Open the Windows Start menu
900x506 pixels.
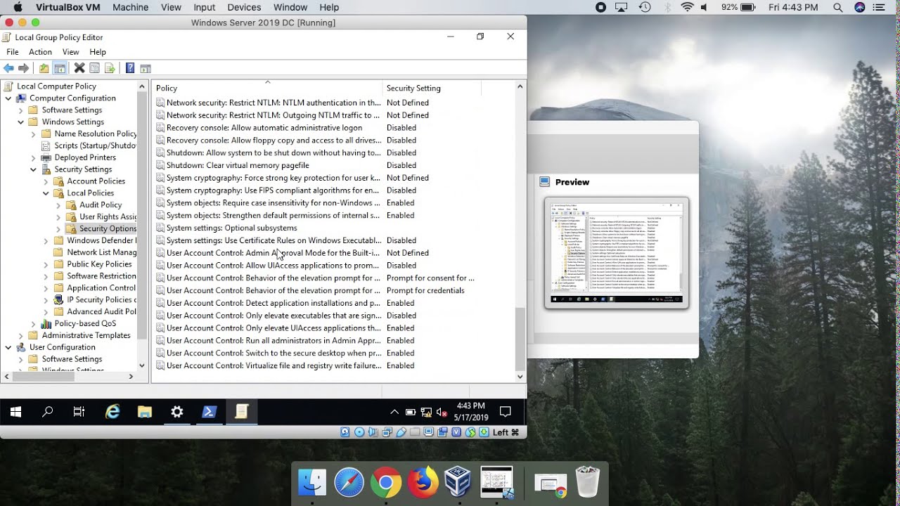tap(15, 412)
